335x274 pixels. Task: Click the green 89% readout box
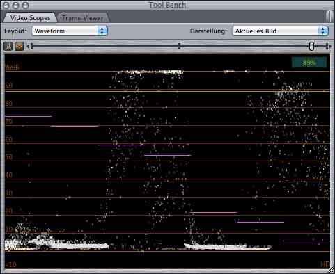[x=309, y=63]
